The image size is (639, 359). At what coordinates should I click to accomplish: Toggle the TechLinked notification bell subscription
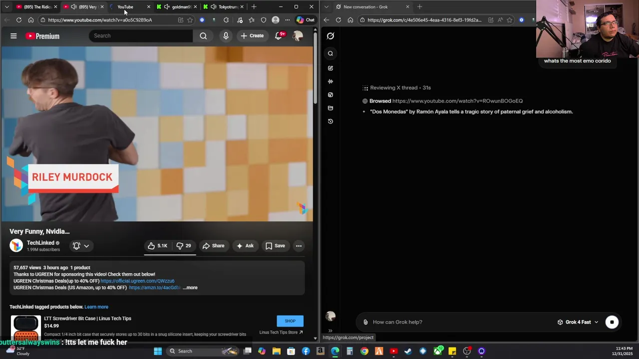(76, 246)
